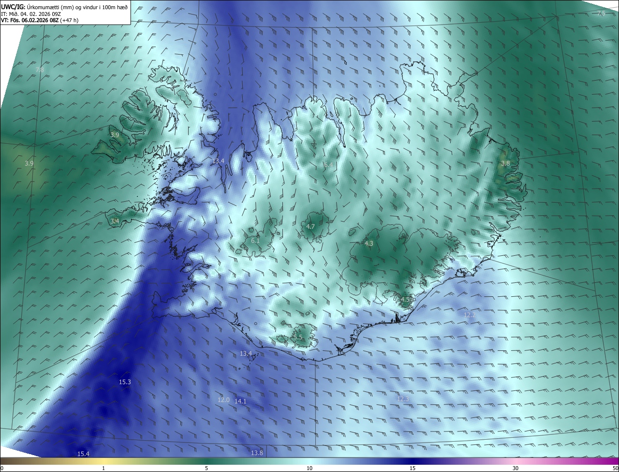Click the 15.3 value in the dark blue band
The image size is (619, 472).
click(x=125, y=382)
